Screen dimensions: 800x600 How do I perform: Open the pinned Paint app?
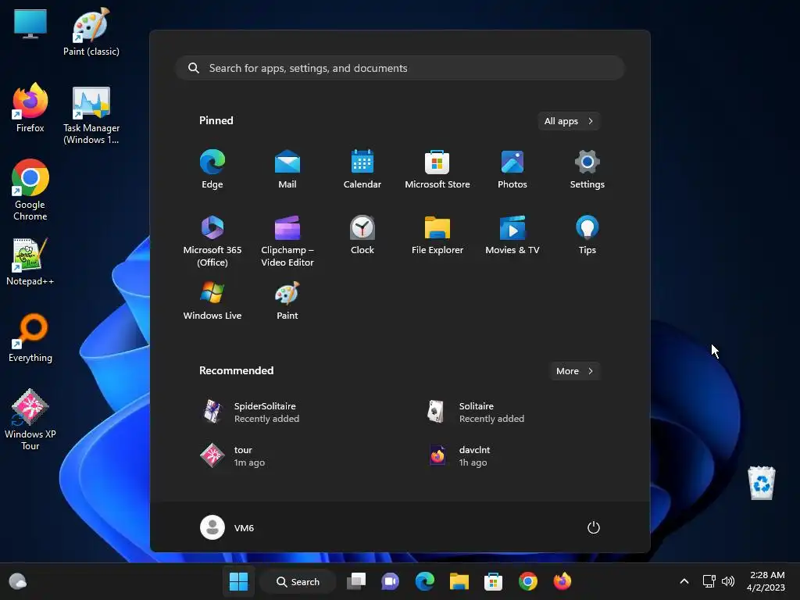click(x=287, y=301)
